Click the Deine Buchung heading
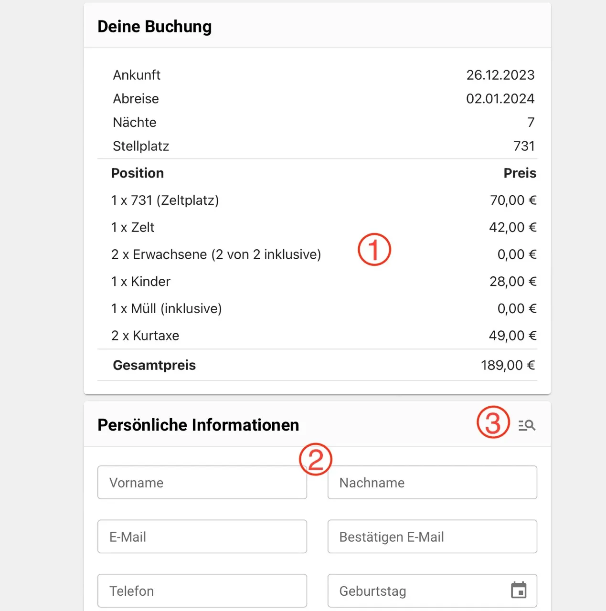The image size is (606, 611). [154, 27]
